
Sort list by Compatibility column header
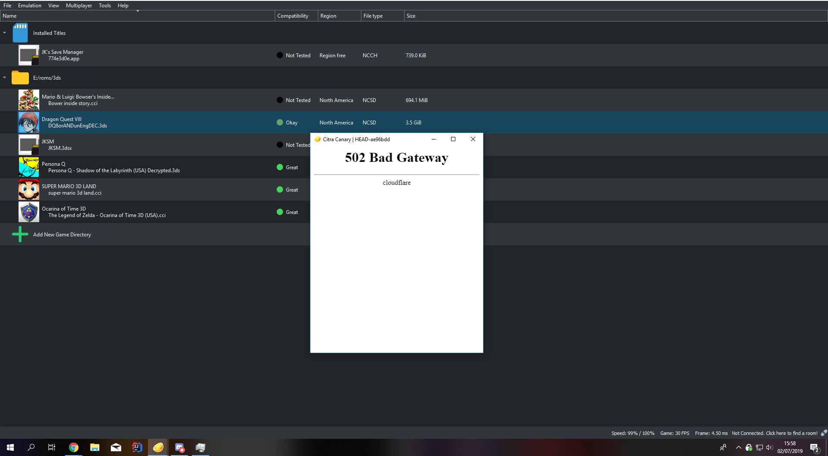pyautogui.click(x=293, y=16)
